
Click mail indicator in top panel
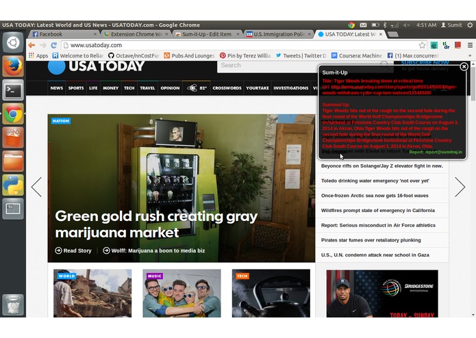click(363, 25)
